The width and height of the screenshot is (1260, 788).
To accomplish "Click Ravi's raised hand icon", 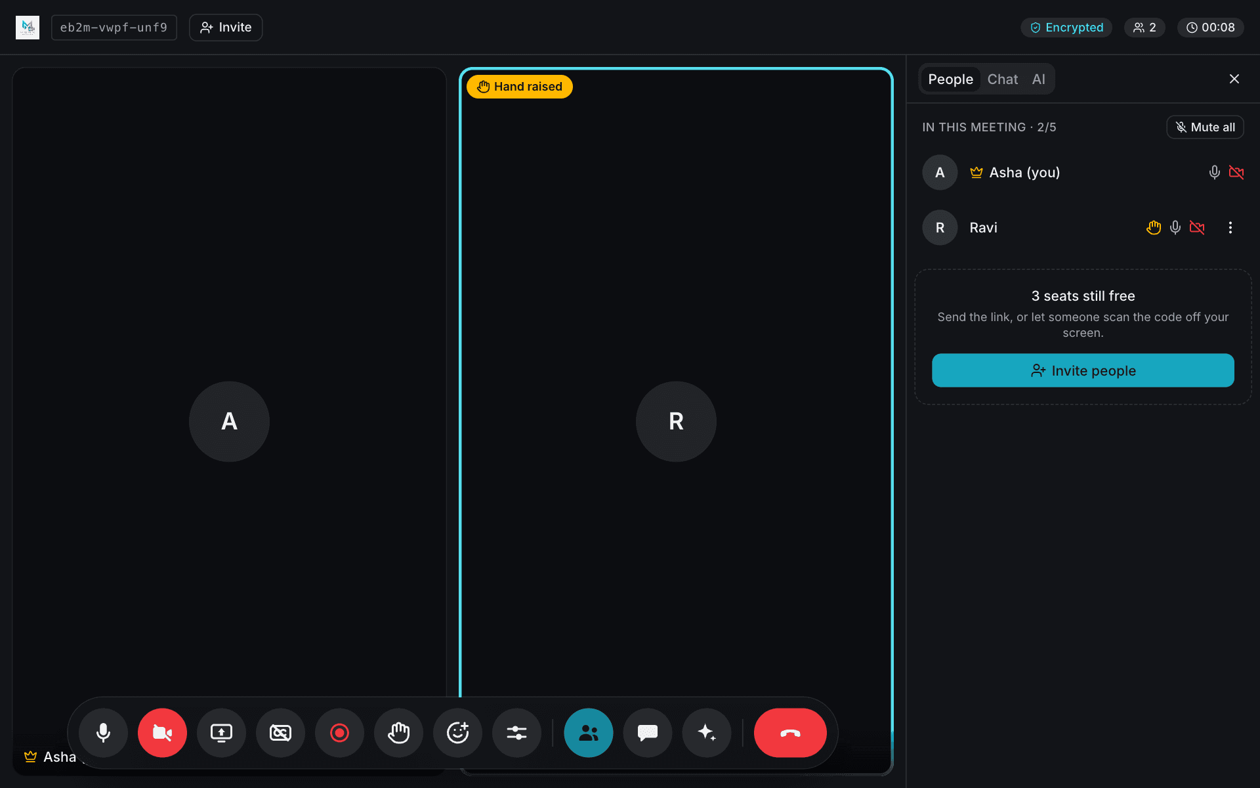I will click(1154, 228).
